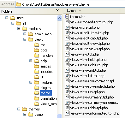125x118 pixels.
Task: Click the views folder icon in tree
Action: [31, 39]
